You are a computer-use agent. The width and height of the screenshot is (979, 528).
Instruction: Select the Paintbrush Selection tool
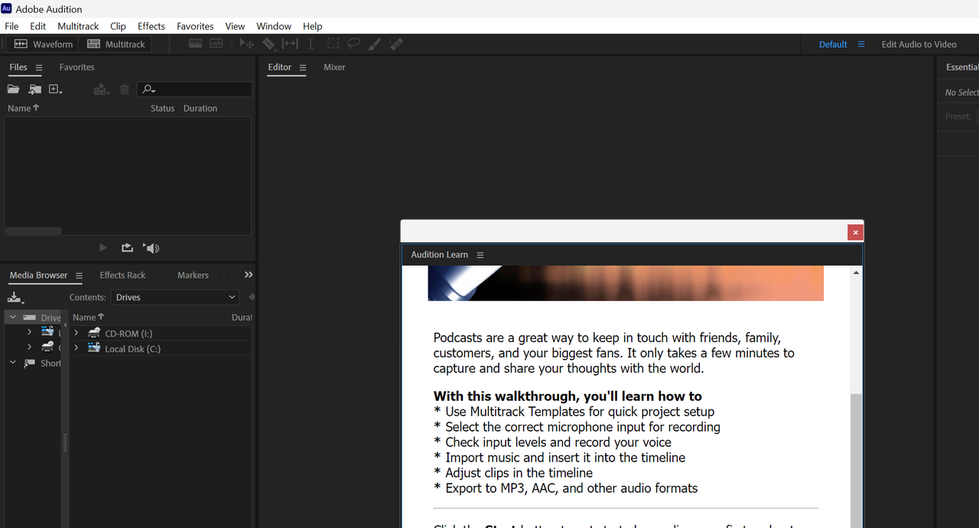tap(375, 44)
